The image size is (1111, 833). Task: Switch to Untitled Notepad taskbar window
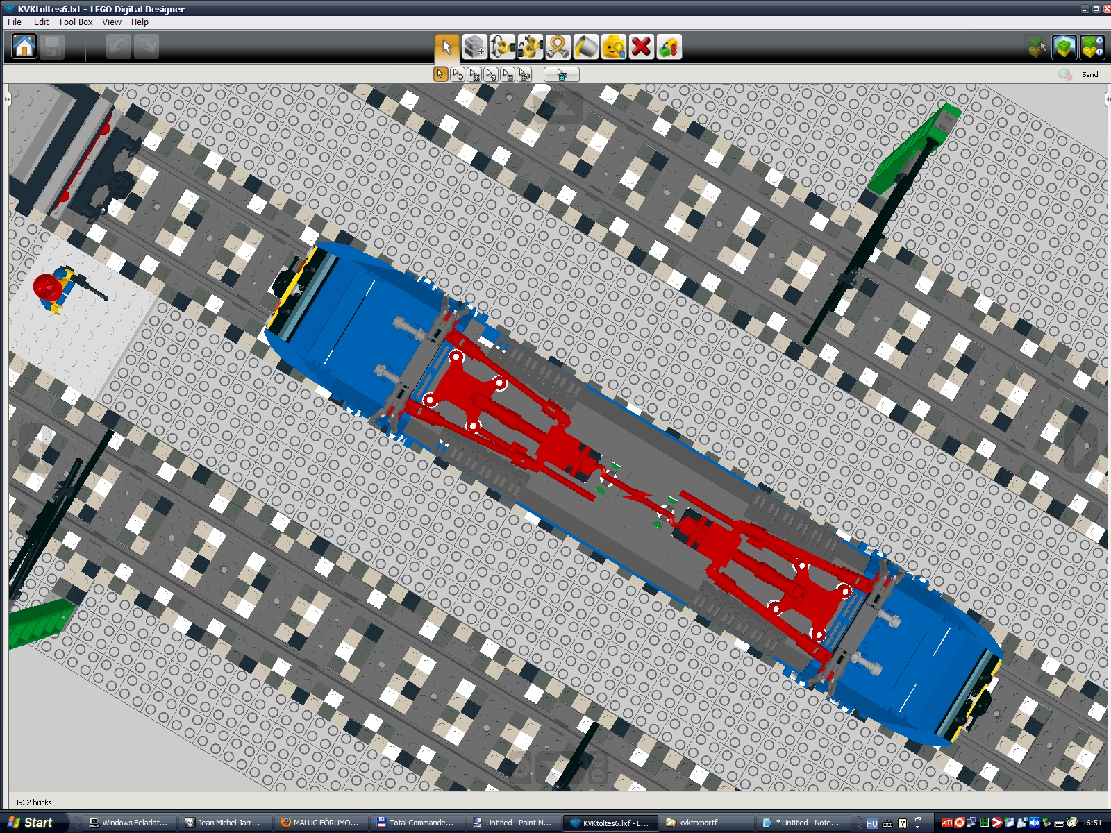(x=801, y=823)
